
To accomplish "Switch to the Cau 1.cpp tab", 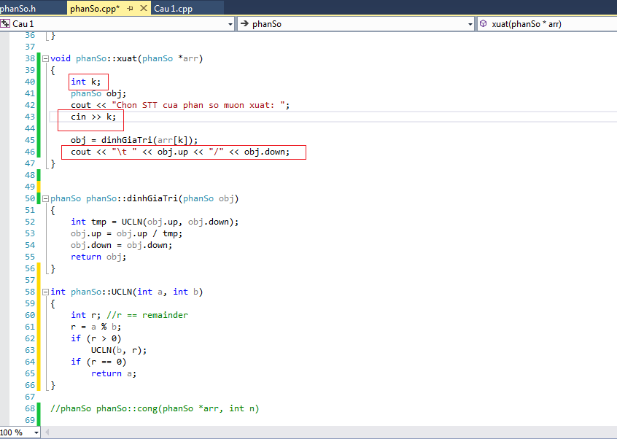I will (x=172, y=9).
